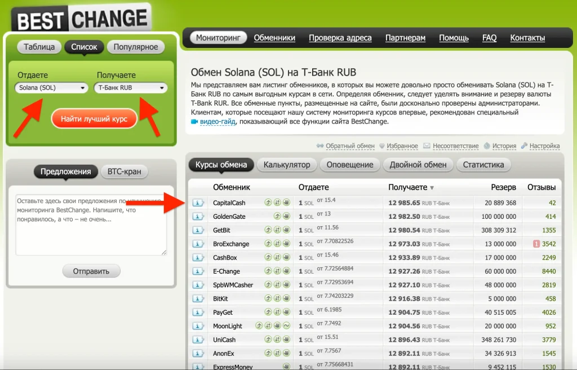Click curved-arrow icon in BroExchange row
The height and width of the screenshot is (370, 577).
[x=268, y=243]
